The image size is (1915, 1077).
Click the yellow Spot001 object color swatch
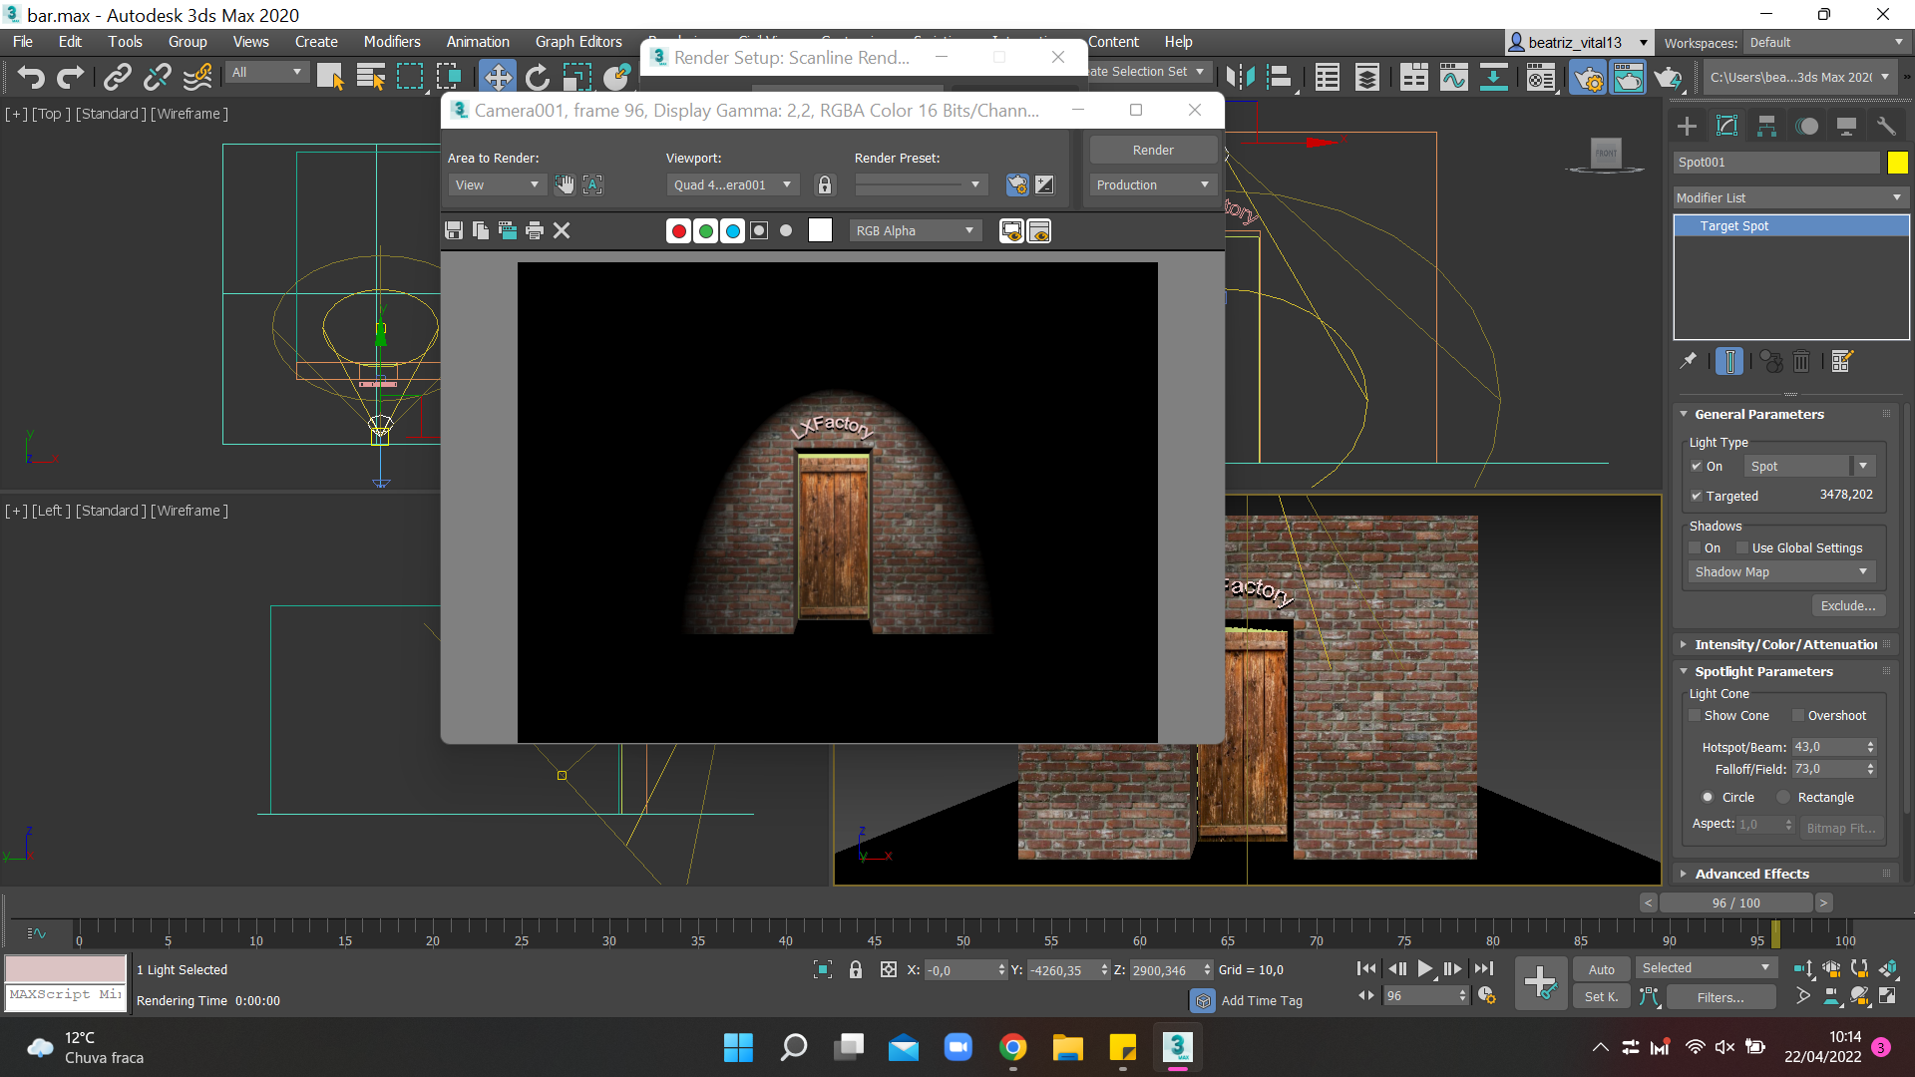[x=1897, y=162]
